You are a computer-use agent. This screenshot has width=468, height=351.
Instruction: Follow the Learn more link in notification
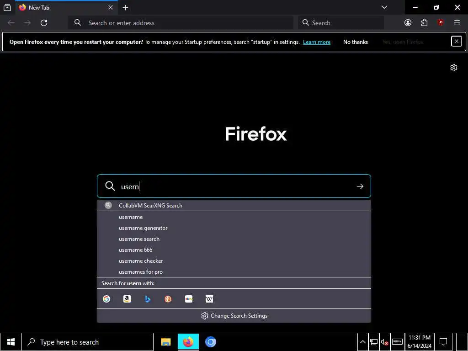[317, 42]
